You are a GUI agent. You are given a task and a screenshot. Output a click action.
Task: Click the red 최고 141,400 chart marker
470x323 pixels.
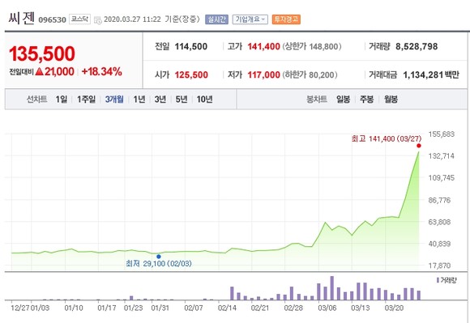click(419, 146)
